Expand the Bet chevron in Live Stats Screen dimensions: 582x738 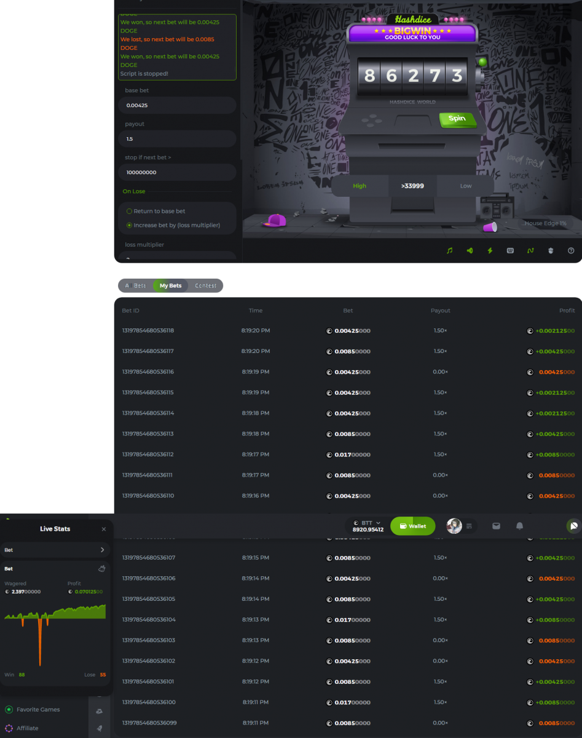[102, 550]
